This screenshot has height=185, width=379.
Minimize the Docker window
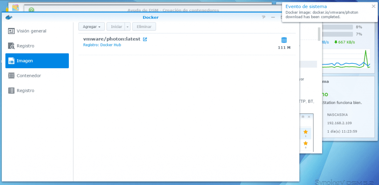(273, 17)
